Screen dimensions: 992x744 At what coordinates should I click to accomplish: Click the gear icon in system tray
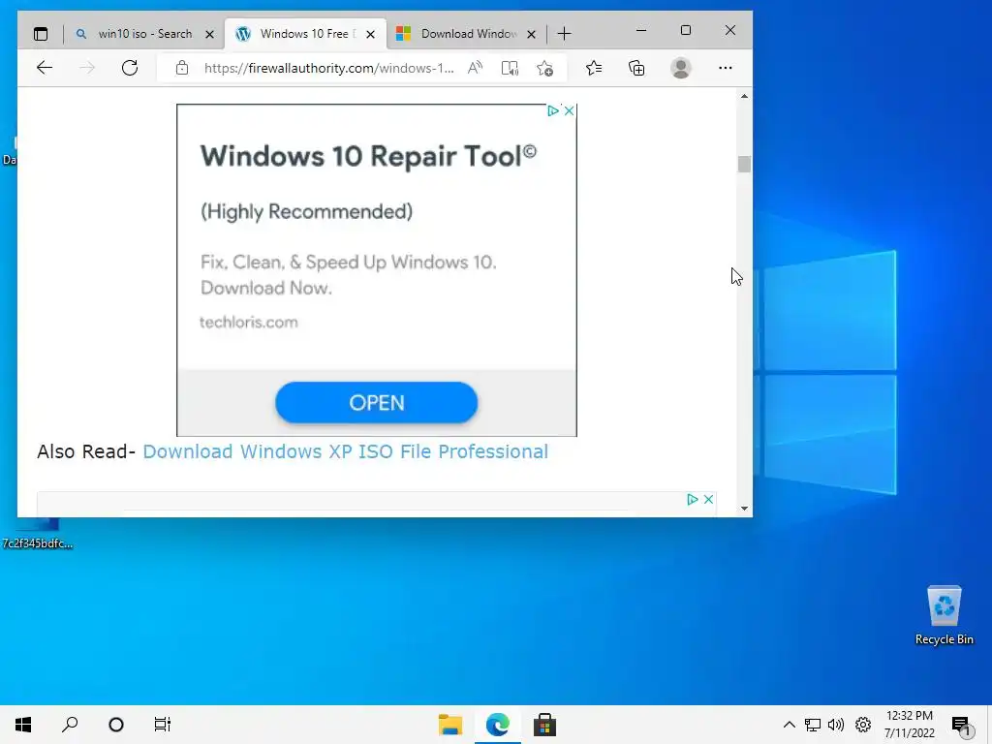click(863, 725)
